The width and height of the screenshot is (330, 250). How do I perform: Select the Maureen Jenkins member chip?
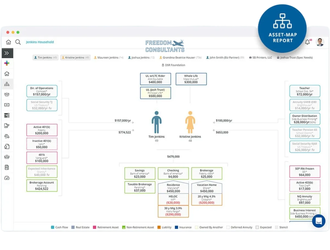108,58
